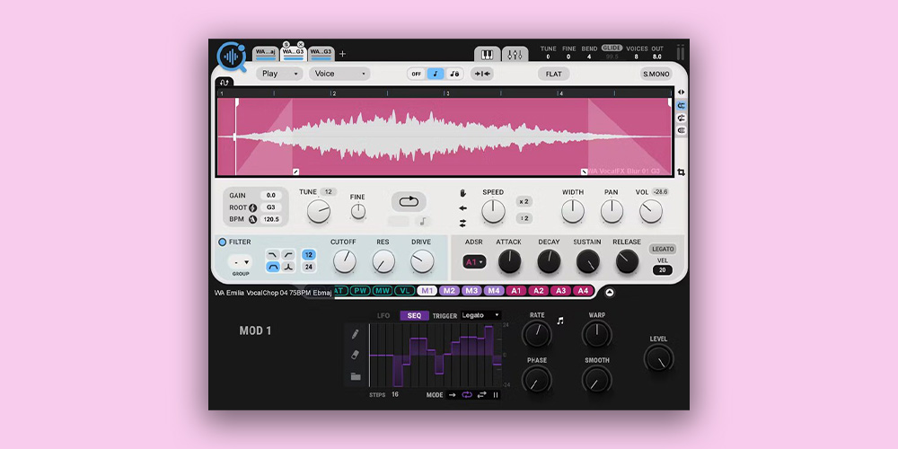The image size is (898, 449).
Task: Click the S.MONO button
Action: point(656,74)
